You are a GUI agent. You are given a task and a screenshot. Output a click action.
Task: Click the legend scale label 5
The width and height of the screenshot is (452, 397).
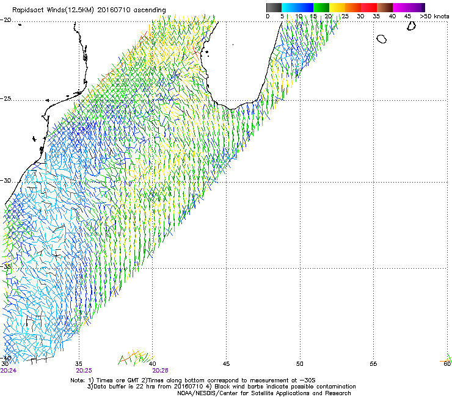282,16
